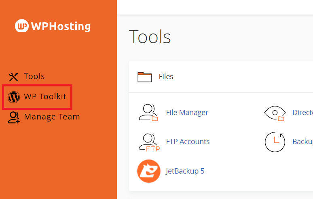The height and width of the screenshot is (199, 313).
Task: Select Tools in the sidebar menu
Action: pyautogui.click(x=34, y=77)
